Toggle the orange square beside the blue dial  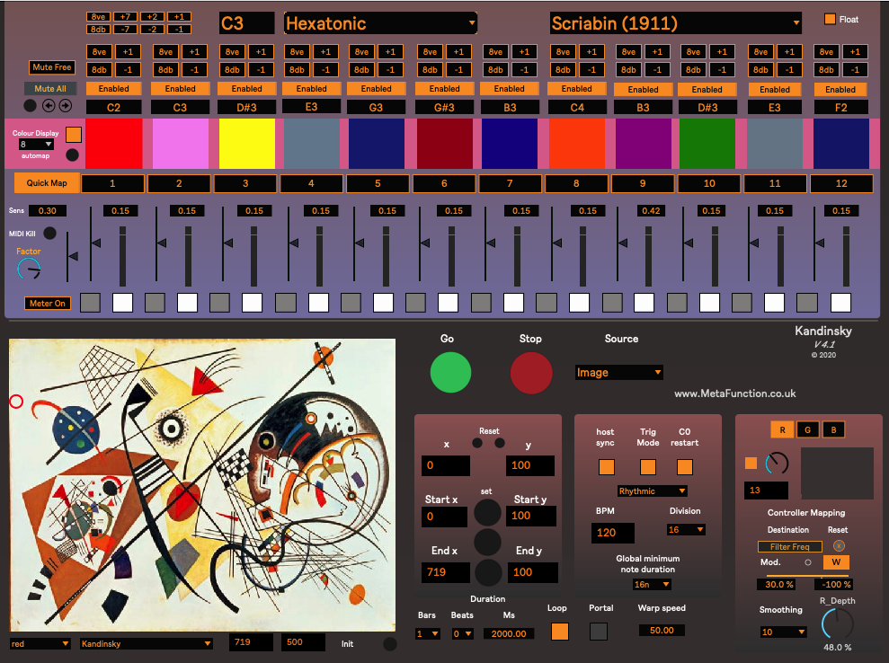(751, 464)
